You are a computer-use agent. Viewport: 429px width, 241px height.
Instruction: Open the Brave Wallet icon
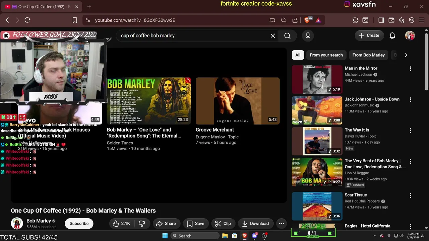[x=391, y=20]
